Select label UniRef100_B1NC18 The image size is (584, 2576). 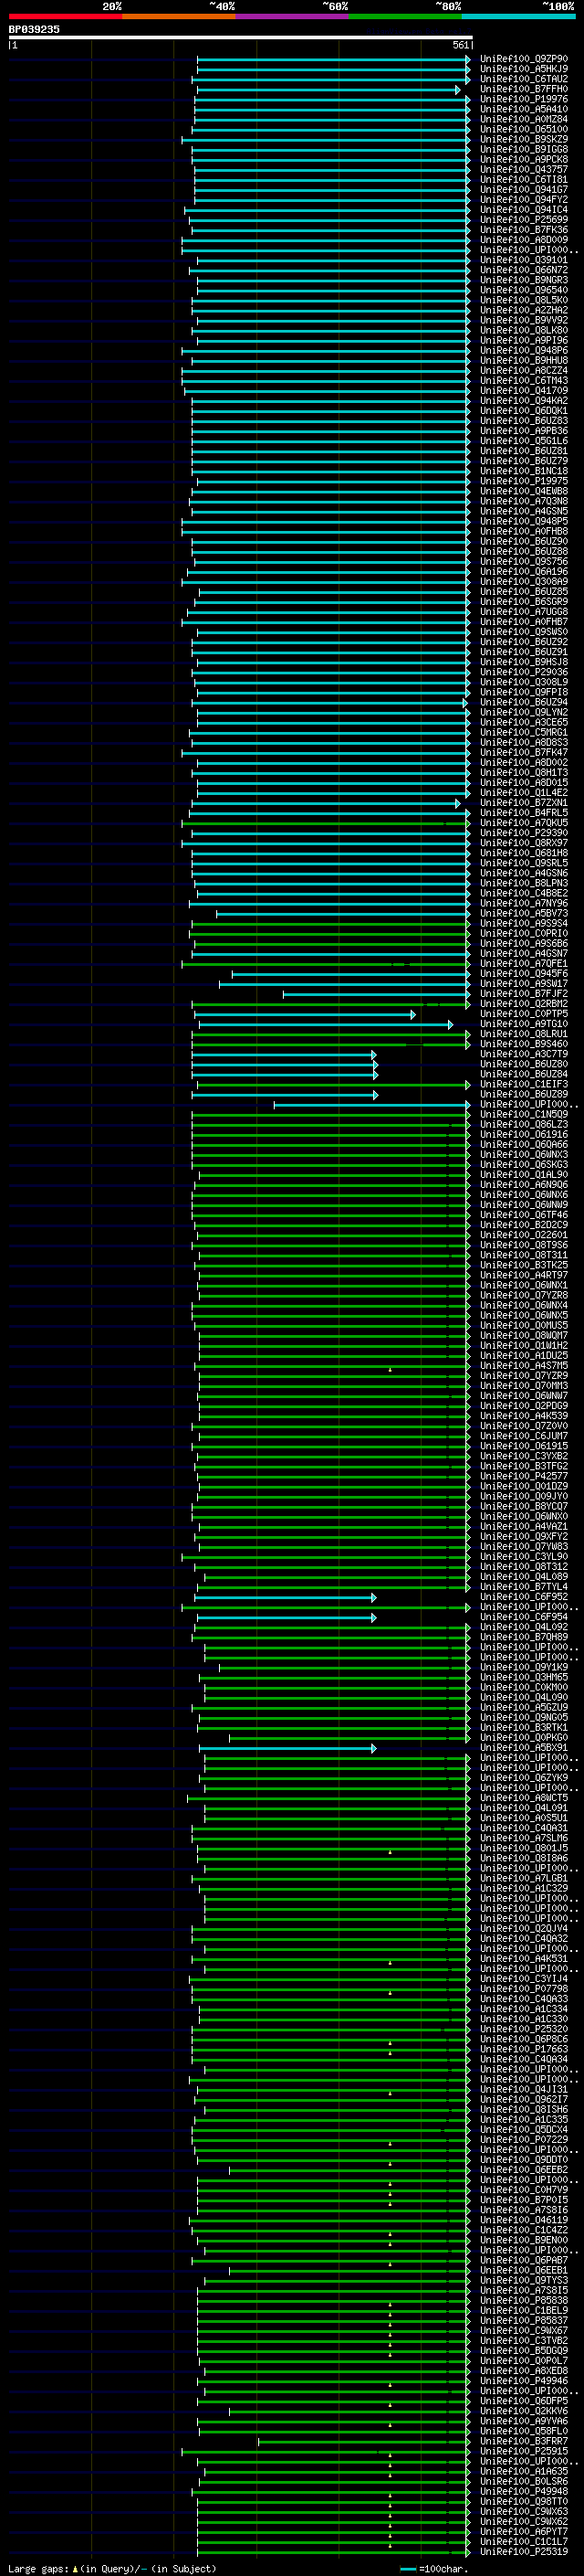tap(524, 471)
